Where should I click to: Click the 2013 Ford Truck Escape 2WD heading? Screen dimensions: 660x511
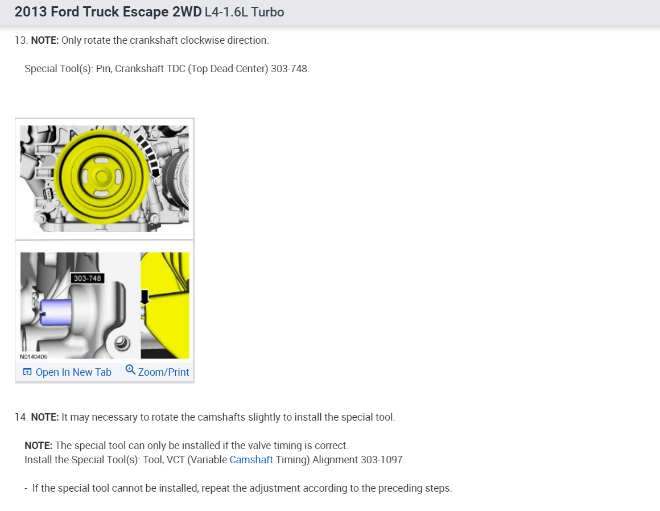point(108,12)
